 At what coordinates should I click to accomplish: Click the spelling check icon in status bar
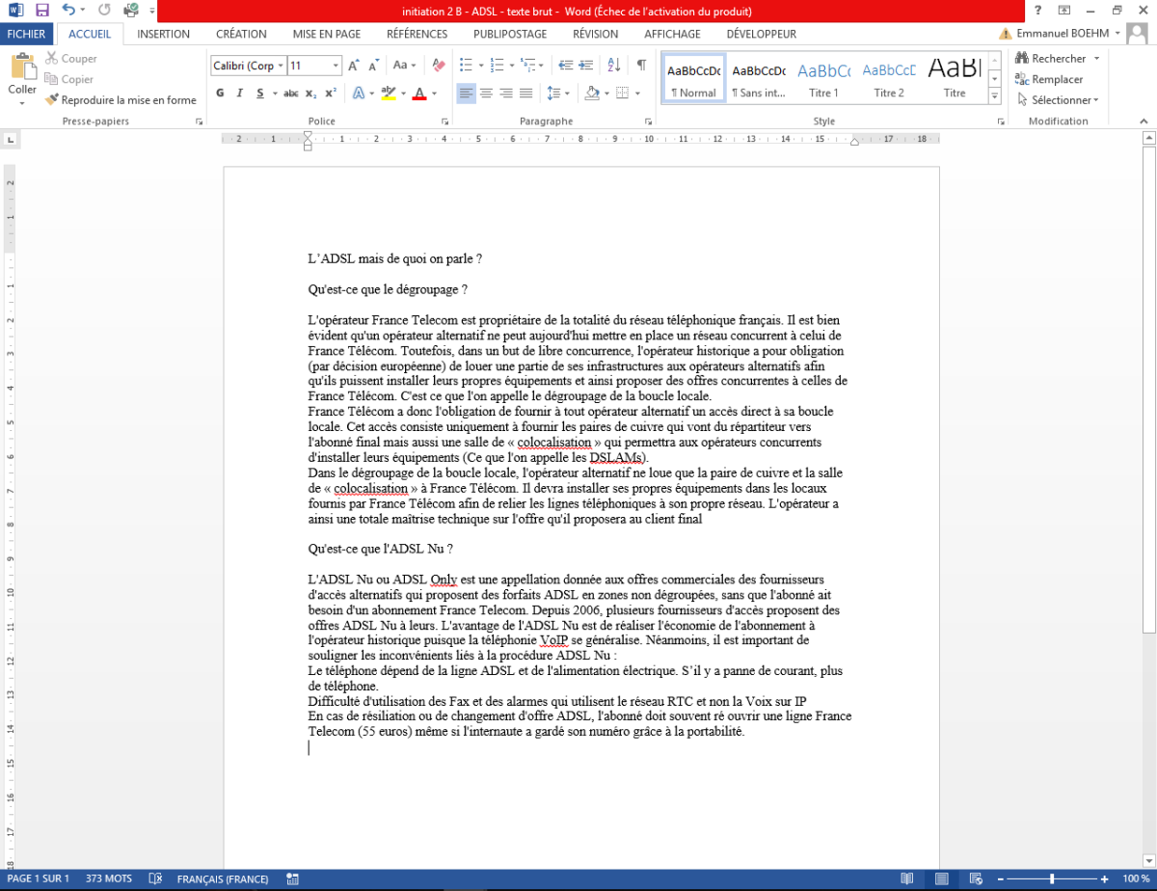(x=154, y=879)
